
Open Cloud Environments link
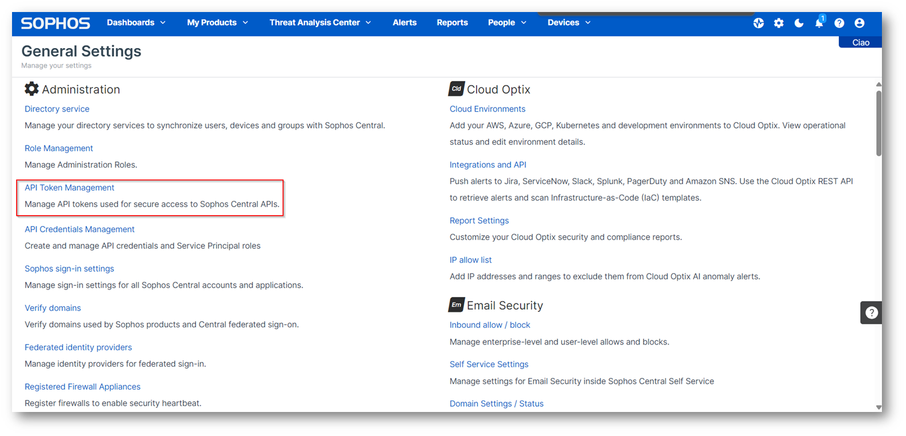(x=487, y=109)
